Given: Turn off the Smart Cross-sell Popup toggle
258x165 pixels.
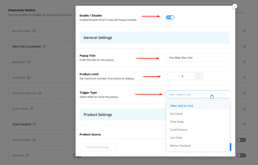Looking at the screenshot, I should (170, 17).
